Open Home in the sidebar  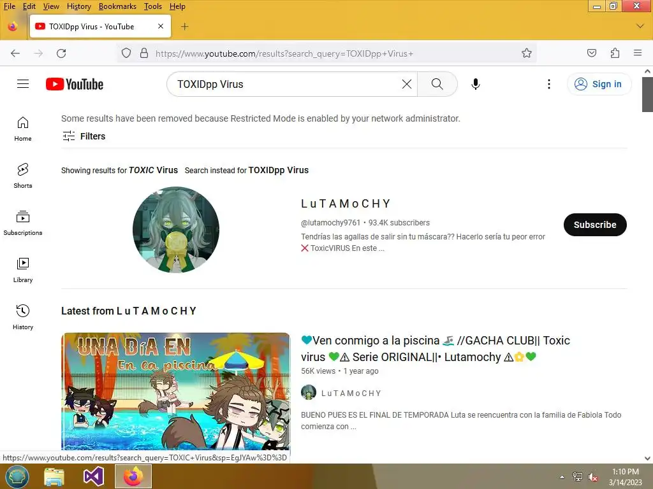[23, 129]
